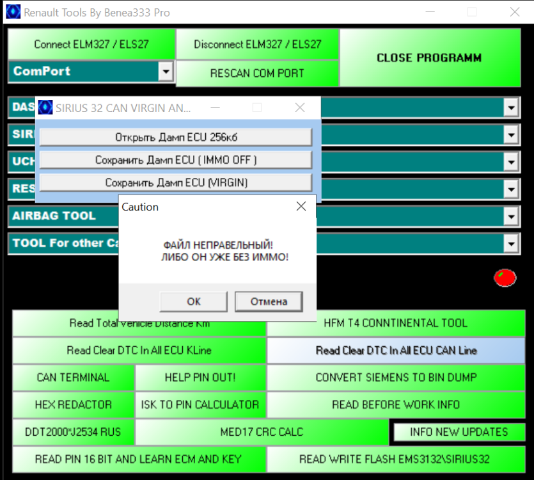Click READ PIN 16 BIT AND LEARN ECM AND KEY
534x480 pixels.
pos(139,460)
